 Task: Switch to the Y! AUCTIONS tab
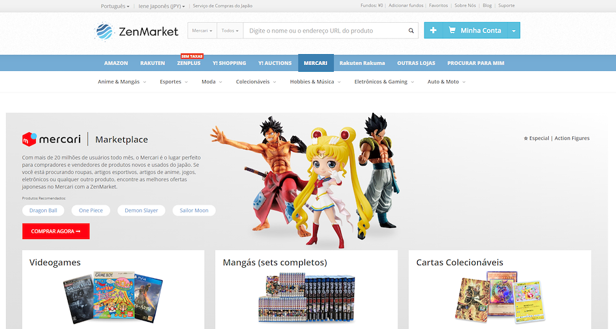pyautogui.click(x=275, y=63)
